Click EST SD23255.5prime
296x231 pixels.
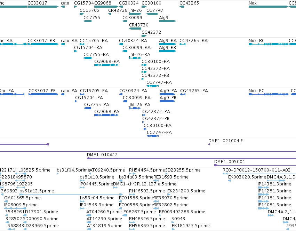tap(183, 170)
